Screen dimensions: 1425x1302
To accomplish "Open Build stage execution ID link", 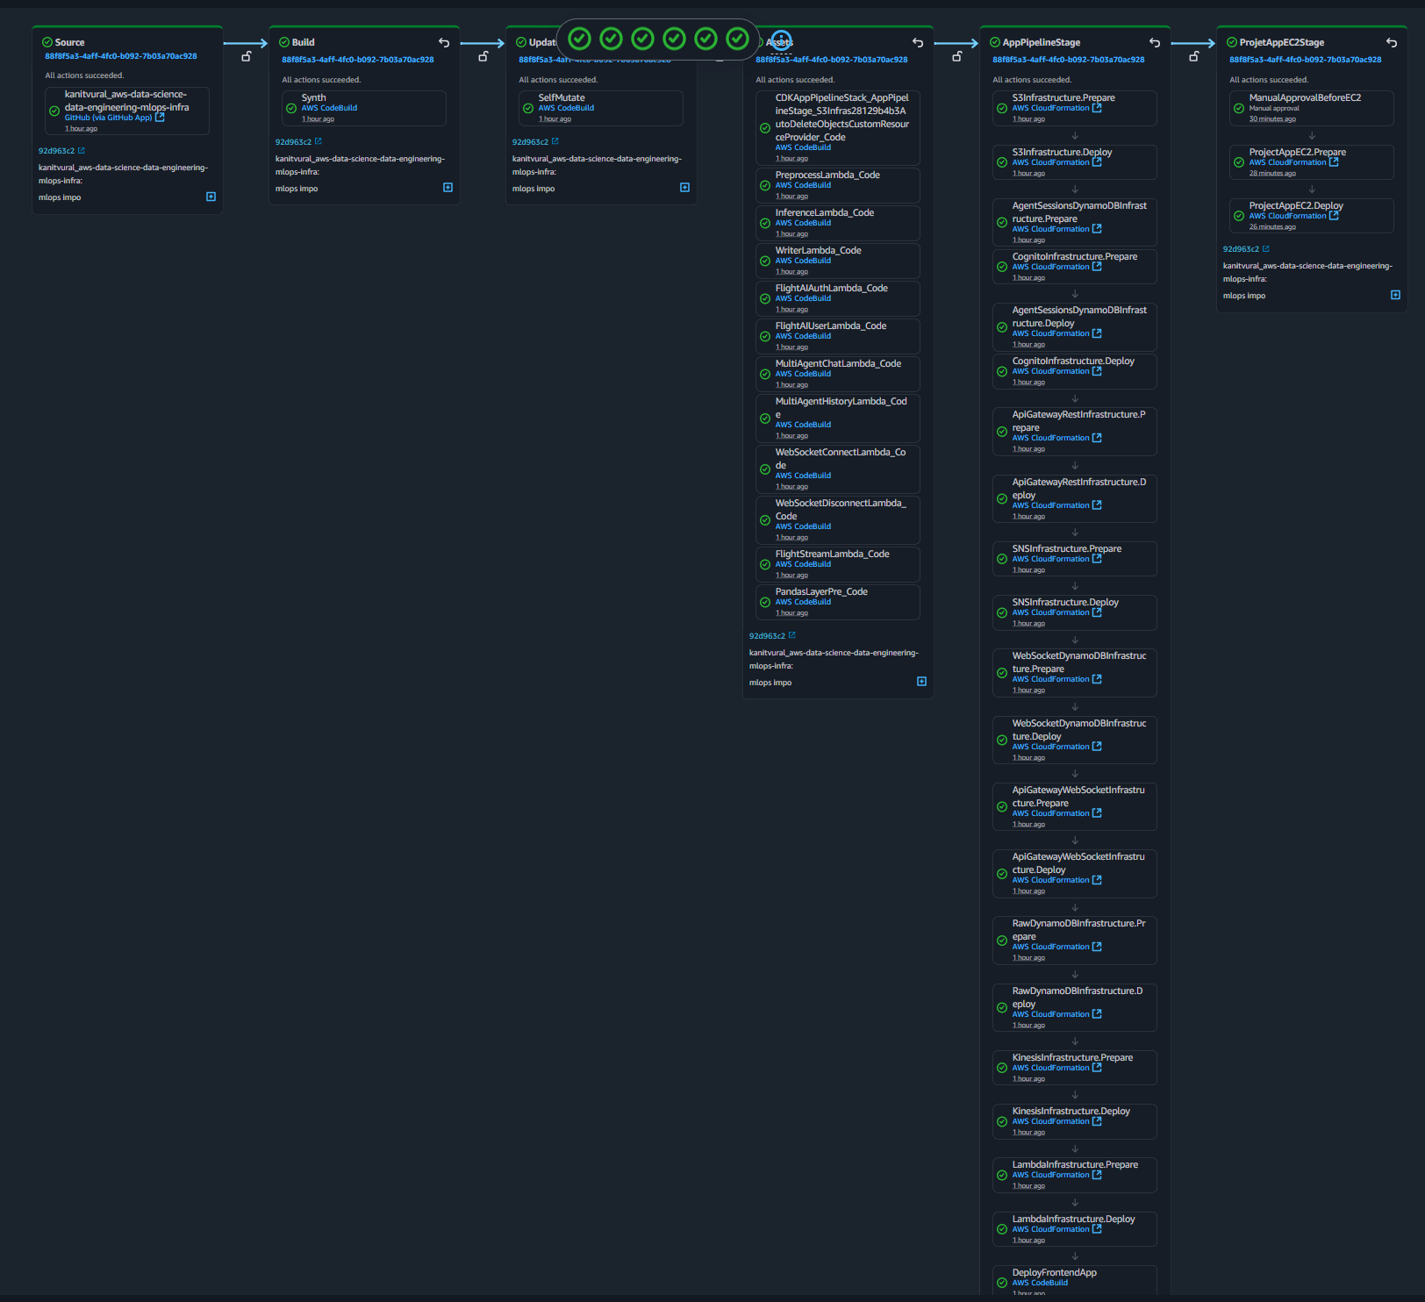I will pyautogui.click(x=358, y=60).
